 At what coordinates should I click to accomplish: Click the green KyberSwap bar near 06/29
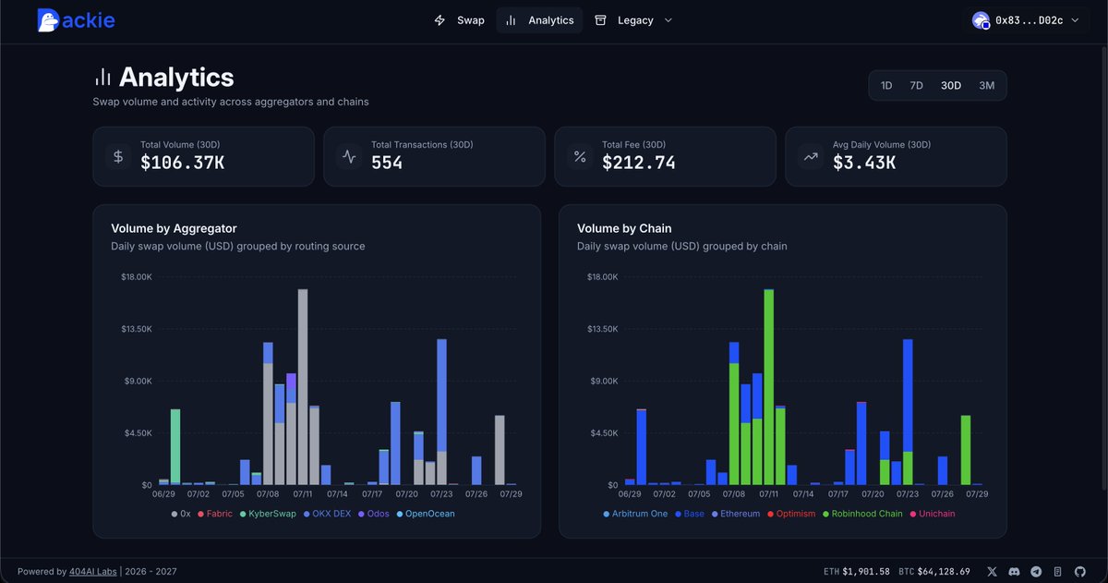(175, 447)
